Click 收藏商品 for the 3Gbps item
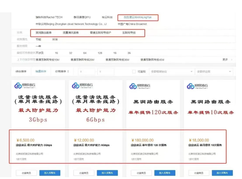 click(26, 173)
